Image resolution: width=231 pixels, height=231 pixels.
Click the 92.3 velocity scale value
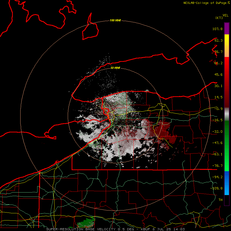[x=218, y=40]
